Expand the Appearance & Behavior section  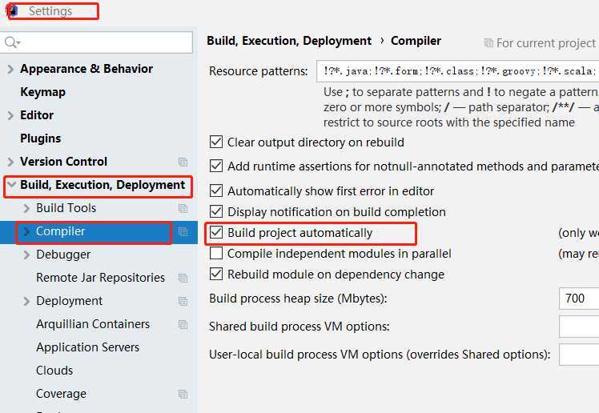(x=10, y=69)
